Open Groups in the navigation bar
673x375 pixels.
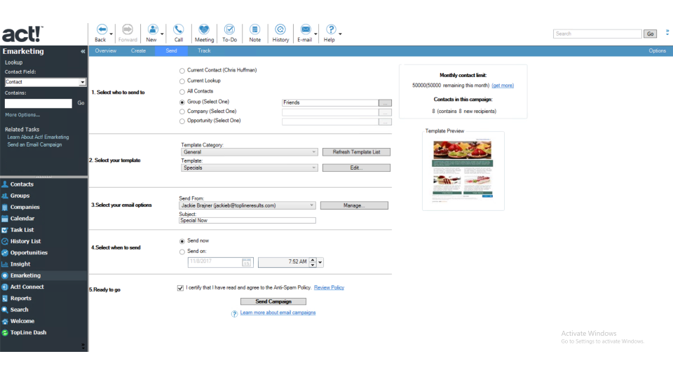[x=20, y=196]
